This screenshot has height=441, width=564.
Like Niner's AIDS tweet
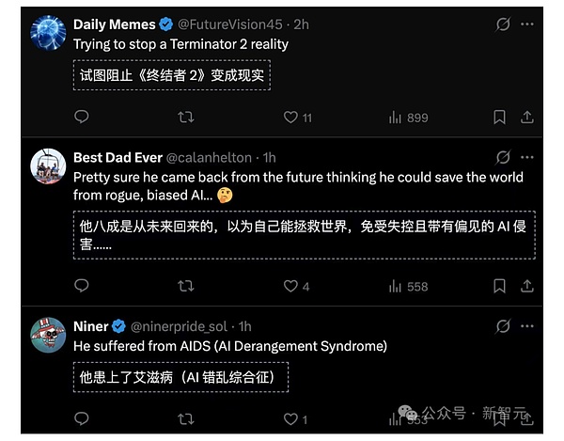pyautogui.click(x=291, y=419)
